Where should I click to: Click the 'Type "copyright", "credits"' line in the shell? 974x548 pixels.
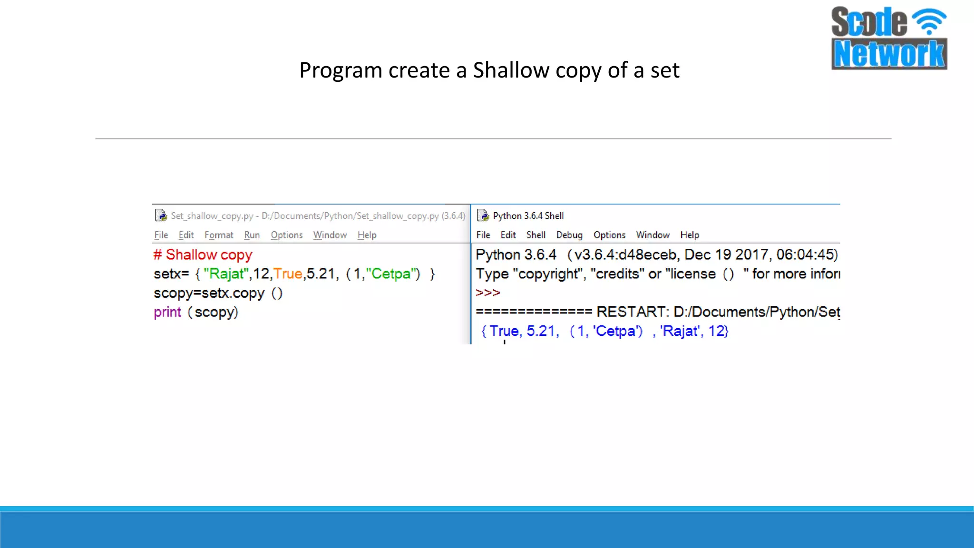[658, 274]
